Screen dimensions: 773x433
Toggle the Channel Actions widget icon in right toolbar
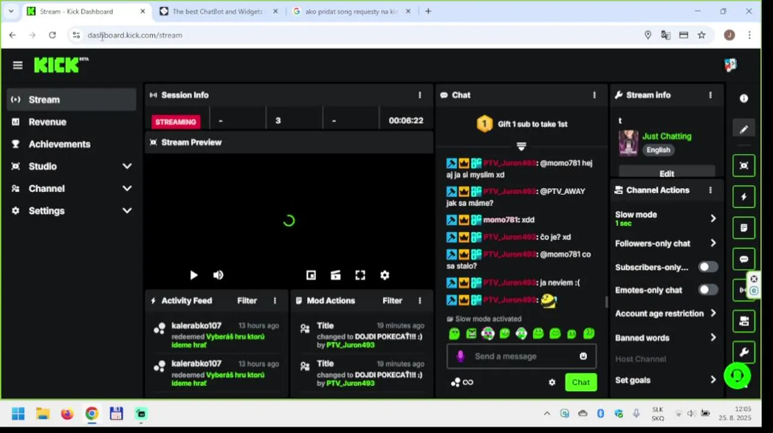point(744,321)
